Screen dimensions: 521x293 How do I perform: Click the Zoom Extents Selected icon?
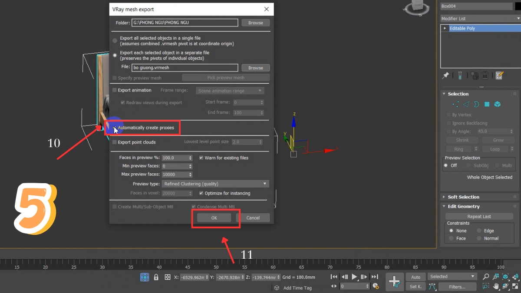tap(505, 277)
